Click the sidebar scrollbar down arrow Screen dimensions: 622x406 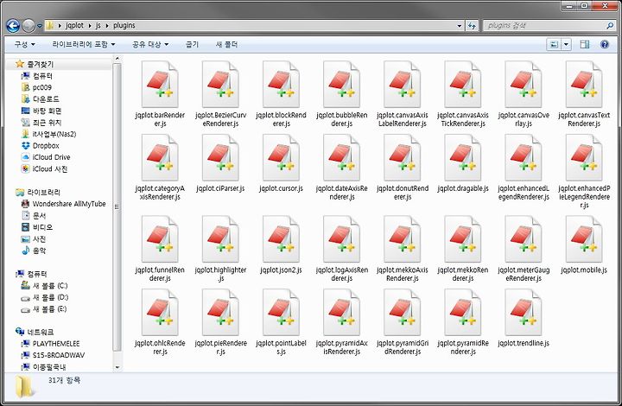[117, 367]
